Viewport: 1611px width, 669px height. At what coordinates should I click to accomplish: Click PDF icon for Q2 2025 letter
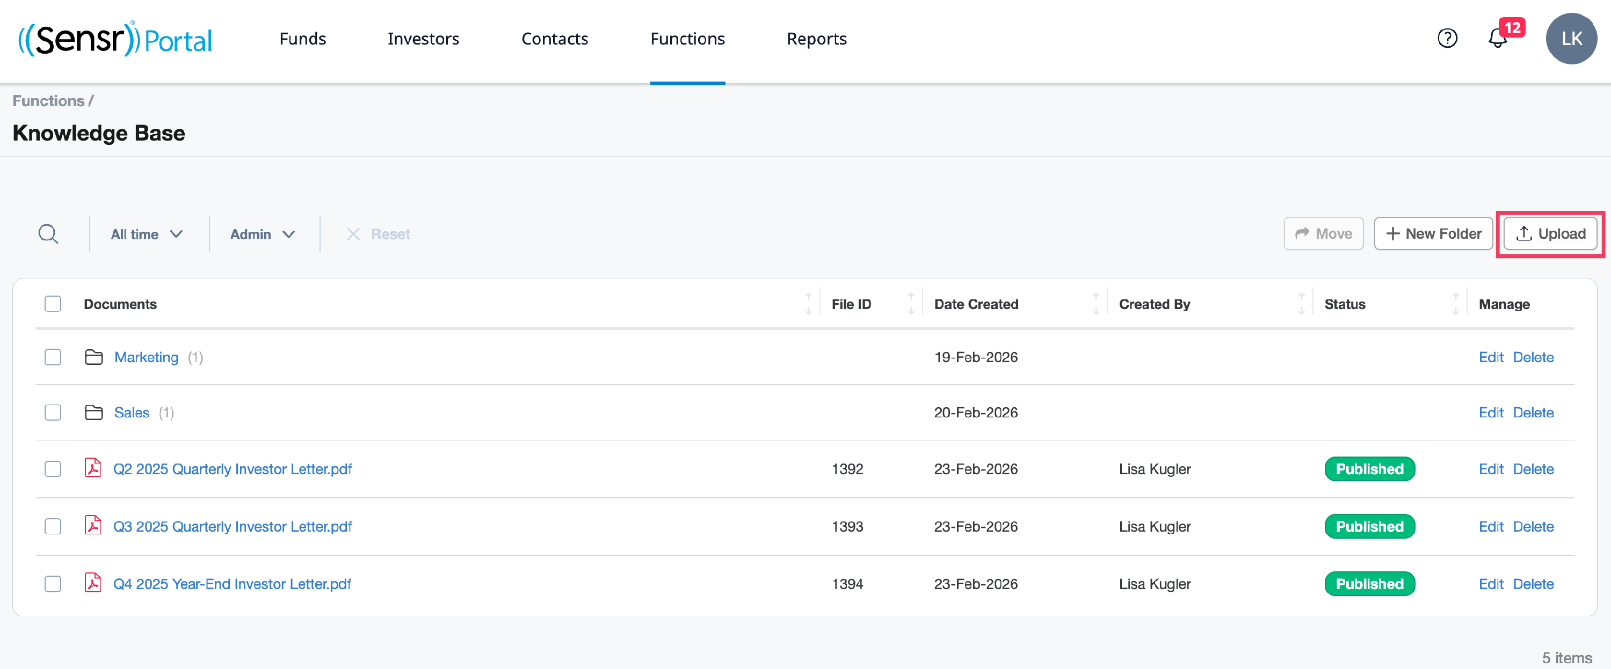tap(93, 468)
